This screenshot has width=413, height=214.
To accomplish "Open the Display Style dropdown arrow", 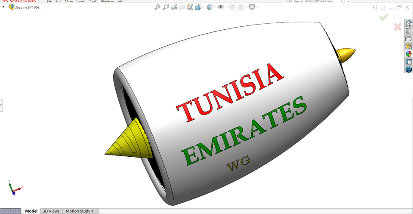I will pos(215,7).
